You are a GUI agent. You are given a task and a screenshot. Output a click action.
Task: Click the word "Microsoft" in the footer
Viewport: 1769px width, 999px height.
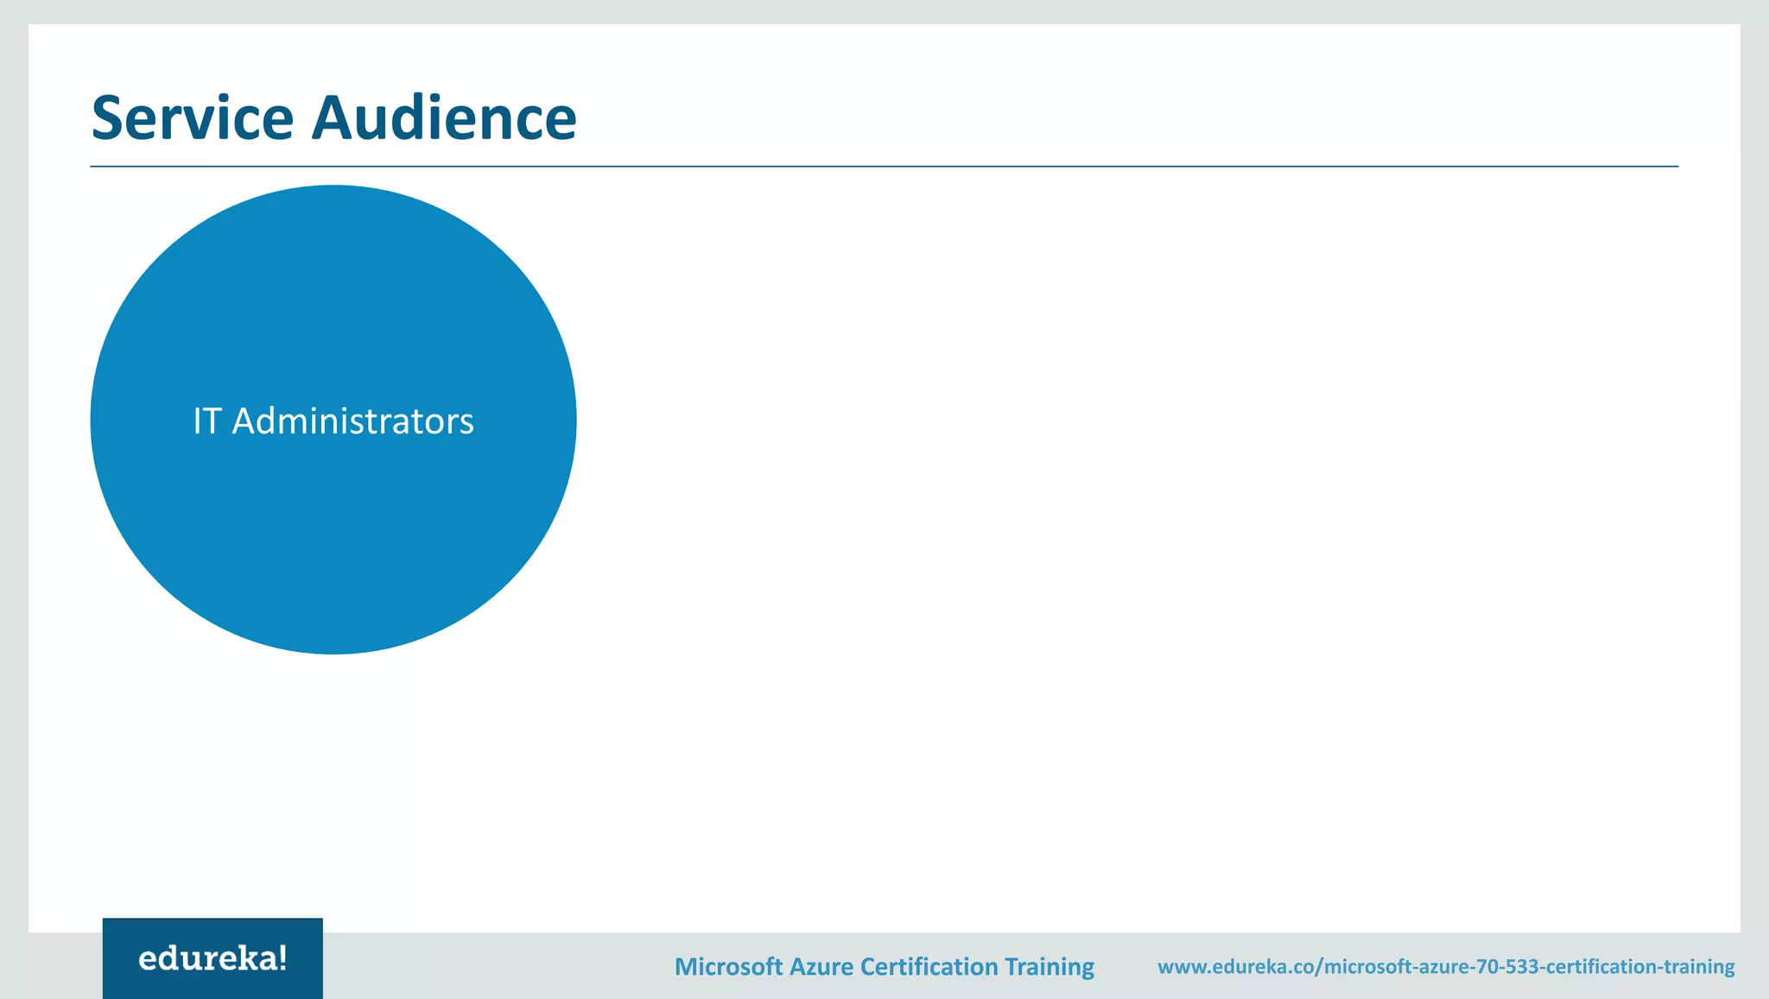tap(728, 966)
